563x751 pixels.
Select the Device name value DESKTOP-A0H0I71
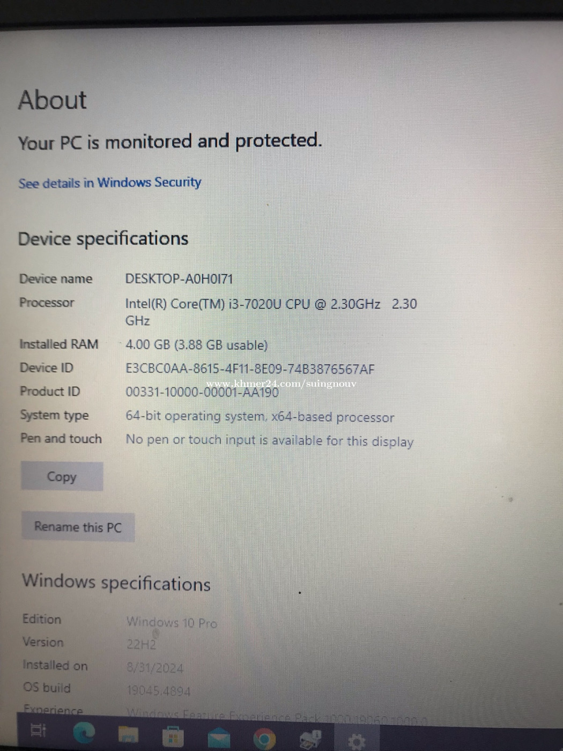179,279
